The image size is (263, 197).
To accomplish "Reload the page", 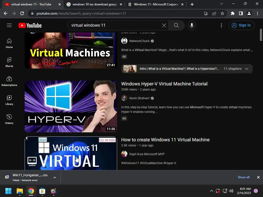I will point(22,13).
